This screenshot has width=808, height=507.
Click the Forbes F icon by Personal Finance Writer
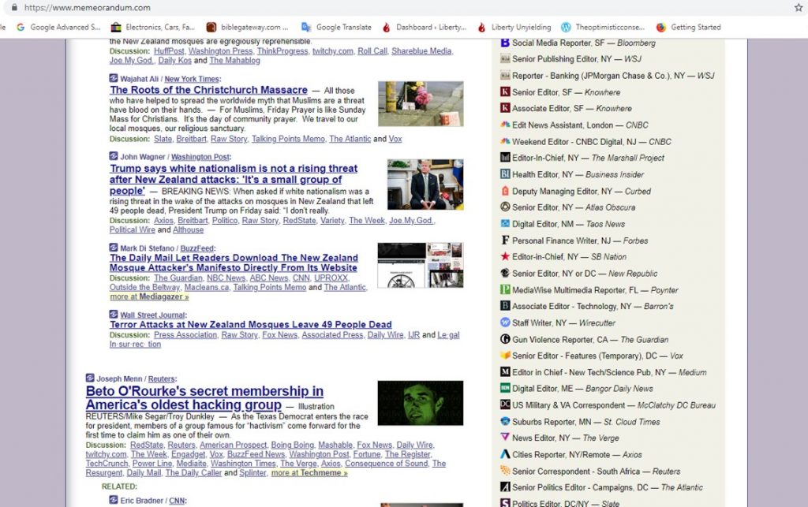pos(505,240)
